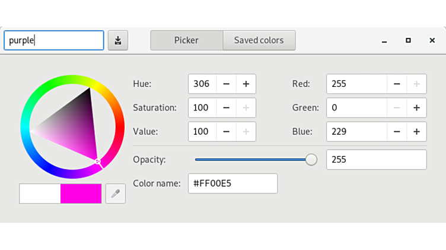446x250 pixels.
Task: Increase Green with the plus button
Action: (x=417, y=108)
